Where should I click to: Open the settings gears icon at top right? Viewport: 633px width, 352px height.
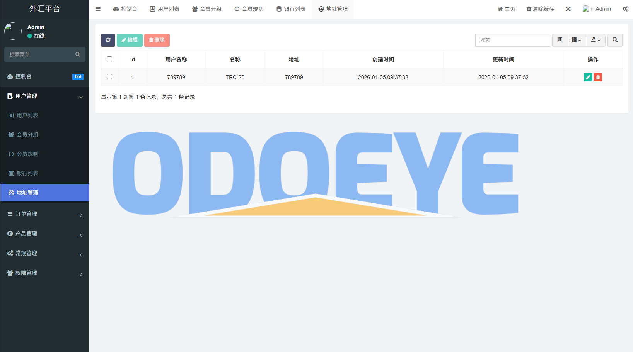[625, 9]
